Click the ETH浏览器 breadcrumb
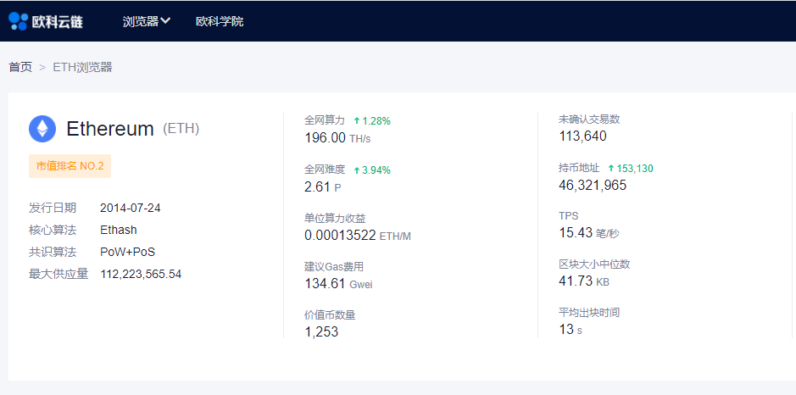 coord(82,67)
